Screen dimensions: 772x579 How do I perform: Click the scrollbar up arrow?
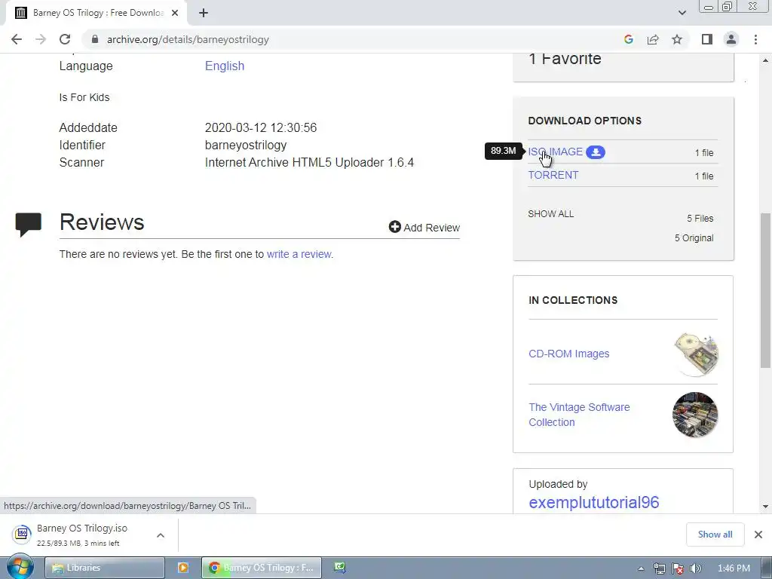tap(765, 60)
